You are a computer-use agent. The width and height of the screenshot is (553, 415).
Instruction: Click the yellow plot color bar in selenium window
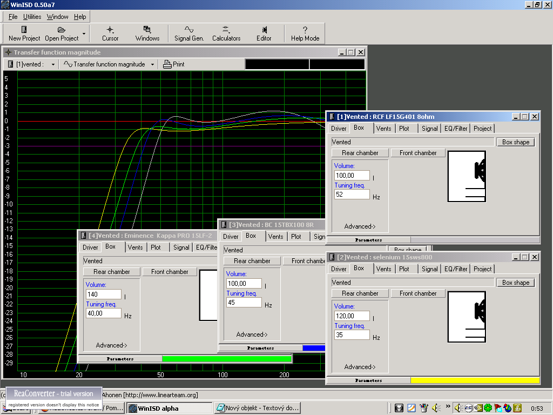[x=475, y=380]
